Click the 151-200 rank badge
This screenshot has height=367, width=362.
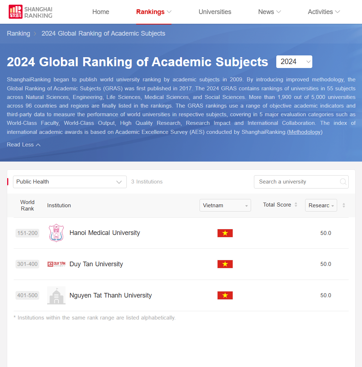coord(27,233)
